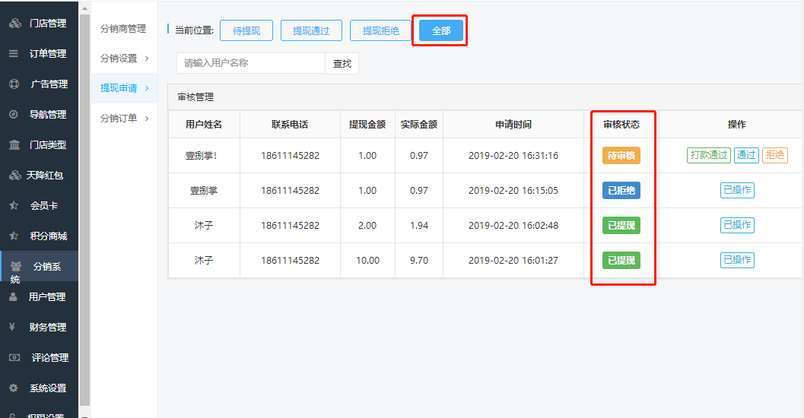Viewport: 804px width, 418px height.
Task: Click 已操作 in the 16:15:05 row
Action: pyautogui.click(x=737, y=190)
